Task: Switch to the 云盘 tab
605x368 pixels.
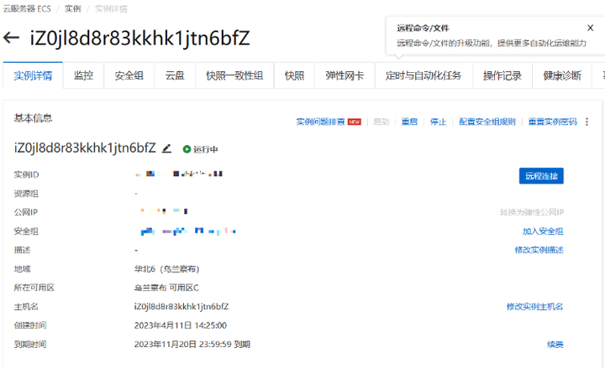Action: click(x=175, y=75)
